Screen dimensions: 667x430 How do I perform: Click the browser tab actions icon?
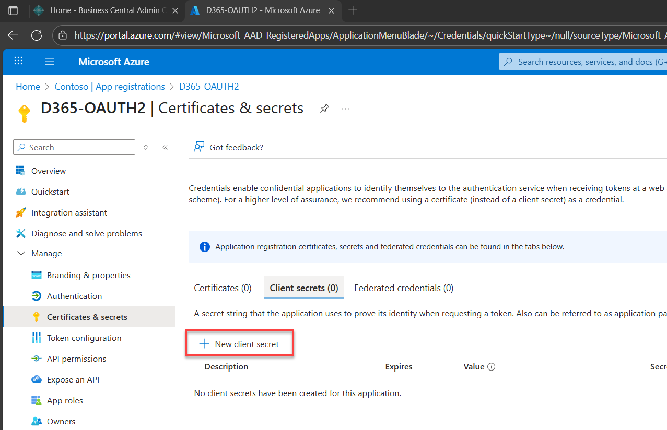(x=13, y=10)
